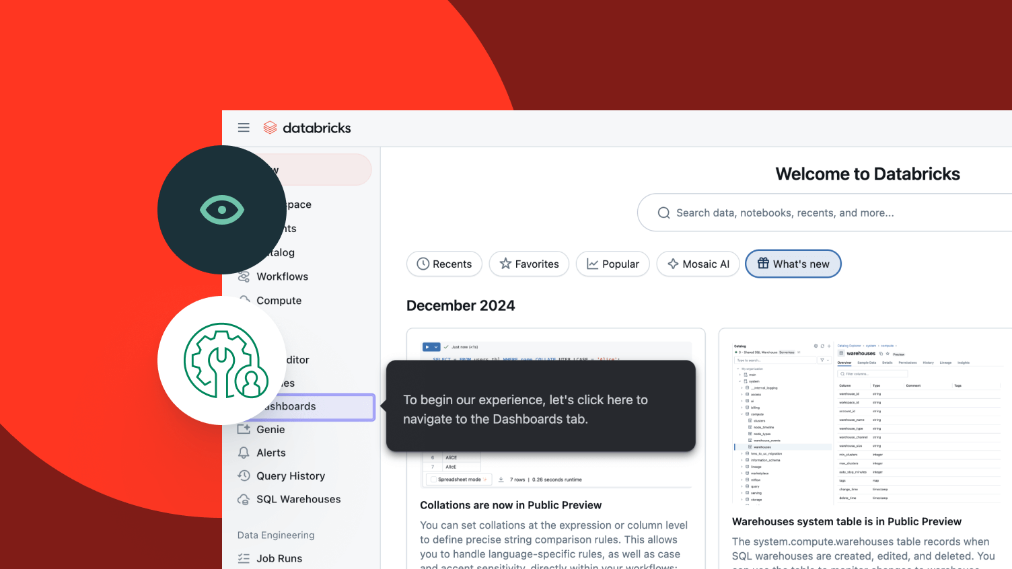The image size is (1012, 569).
Task: Click the Catalog refresh icon
Action: pos(822,346)
